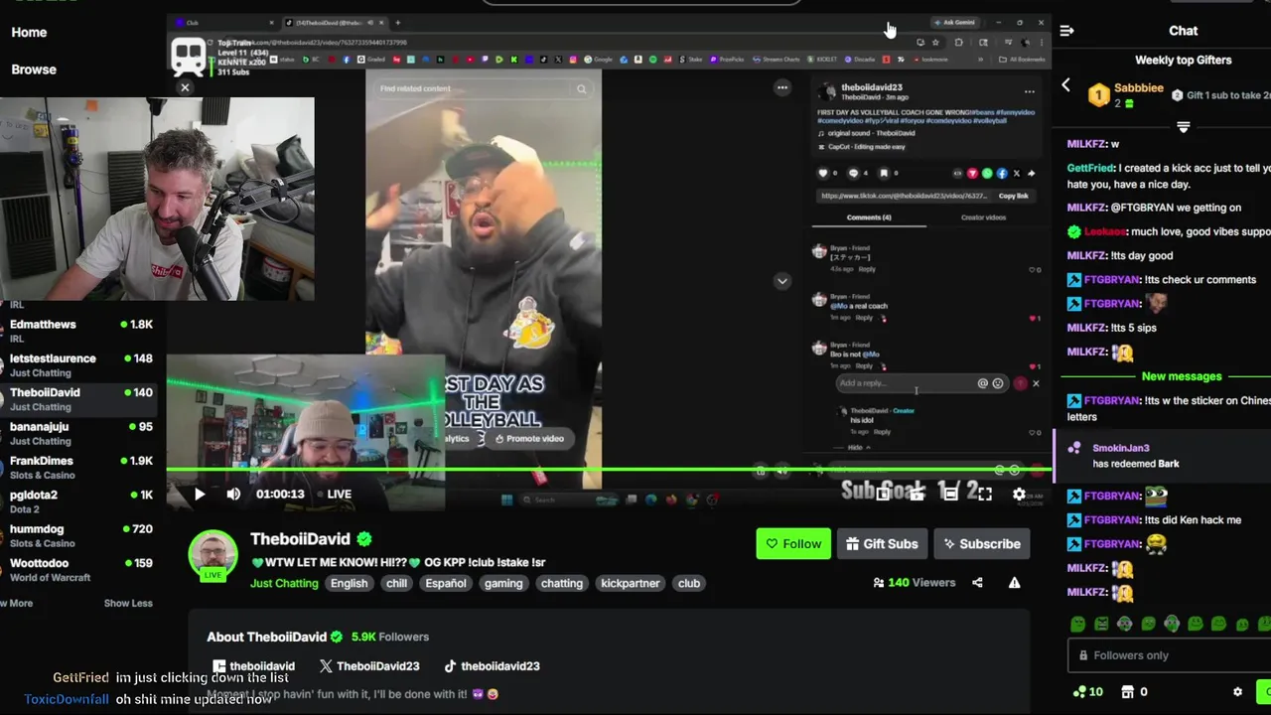Open the clip creation icon in player
Screen dimensions: 1271x715
[917, 494]
